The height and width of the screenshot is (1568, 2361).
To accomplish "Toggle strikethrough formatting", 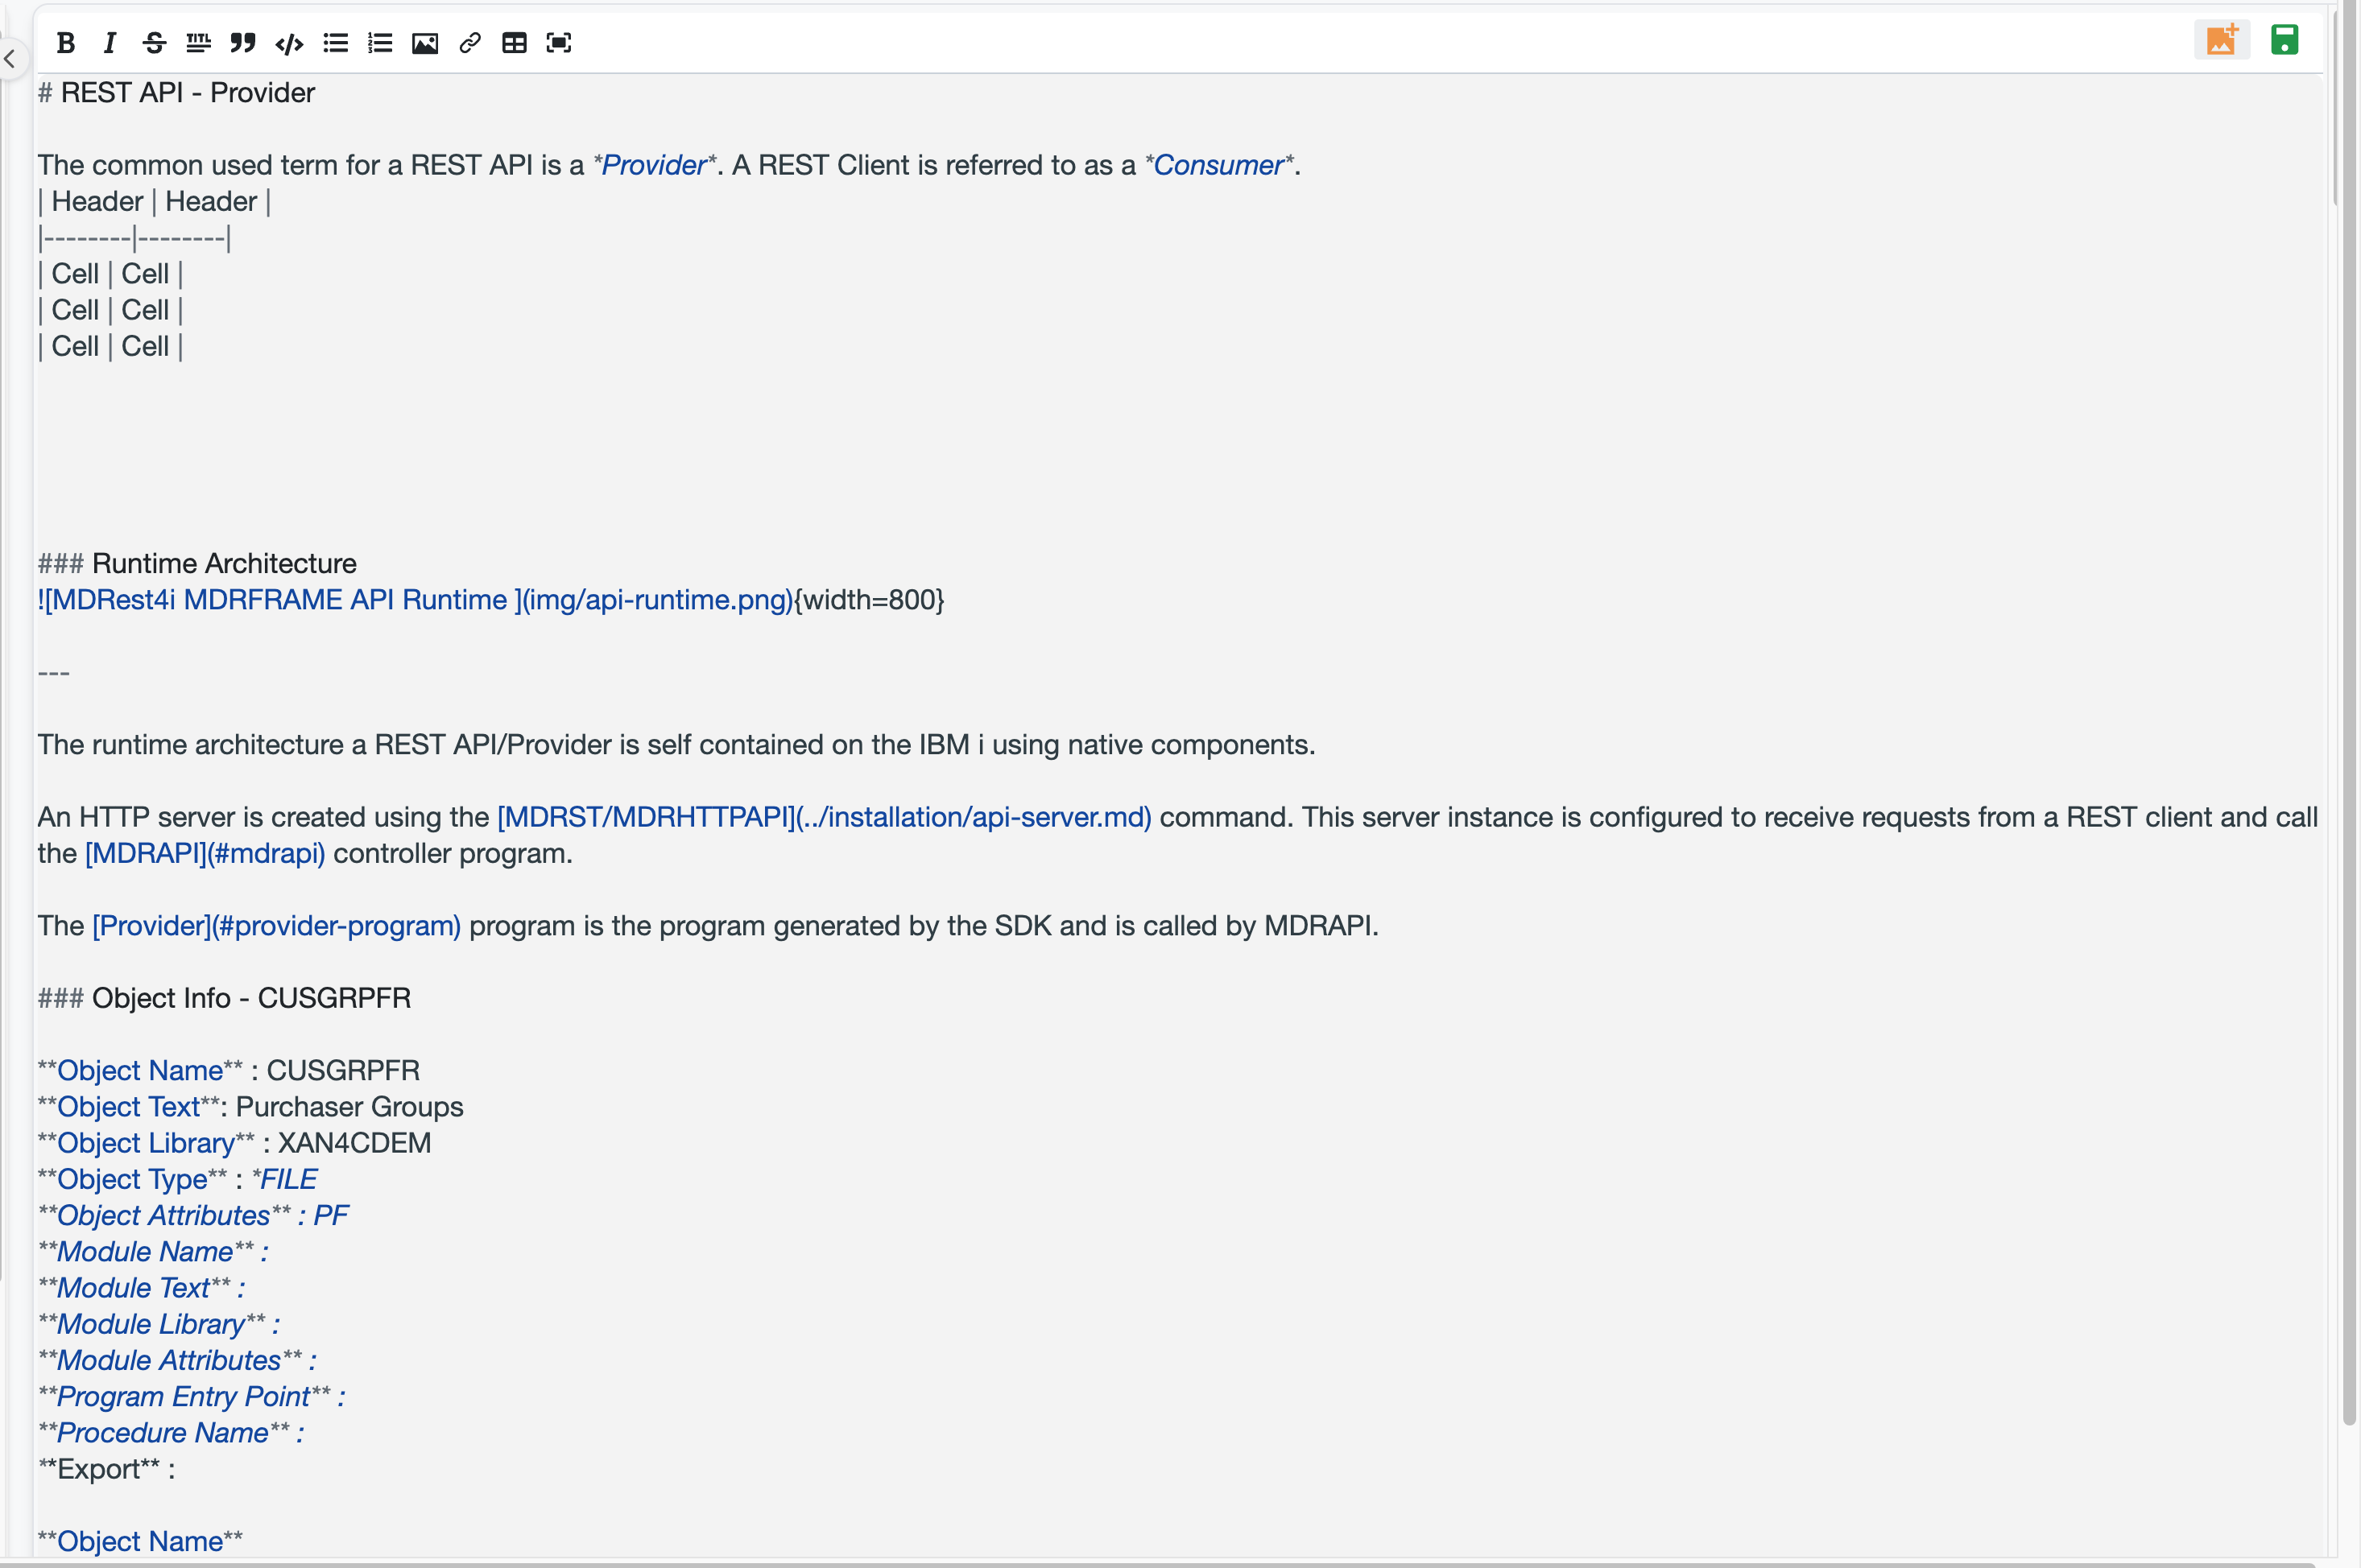I will 154,43.
